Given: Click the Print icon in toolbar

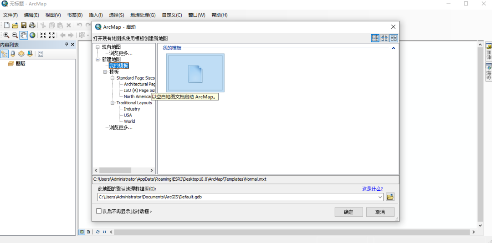Looking at the screenshot, I should (x=32, y=25).
